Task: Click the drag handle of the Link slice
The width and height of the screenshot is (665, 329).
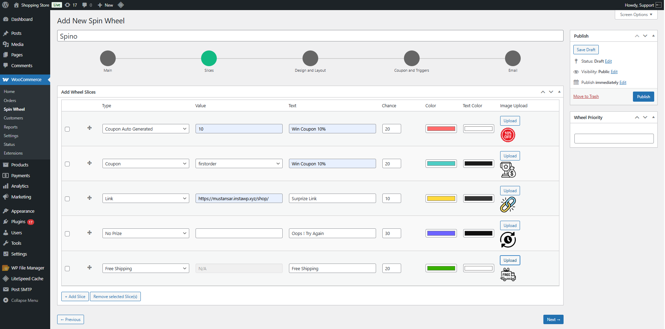Action: coord(90,198)
